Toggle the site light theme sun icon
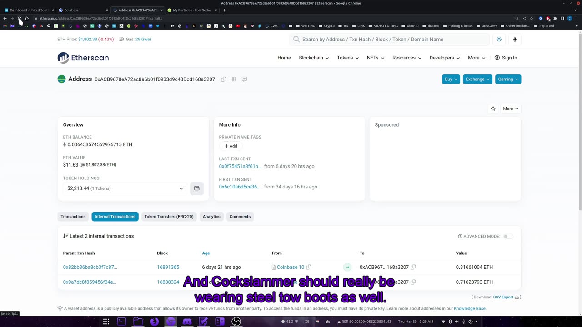This screenshot has height=327, width=582. point(499,40)
